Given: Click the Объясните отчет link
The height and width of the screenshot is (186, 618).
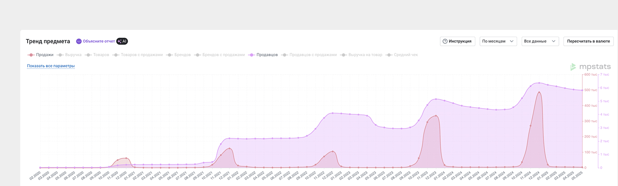Looking at the screenshot, I should pyautogui.click(x=99, y=41).
